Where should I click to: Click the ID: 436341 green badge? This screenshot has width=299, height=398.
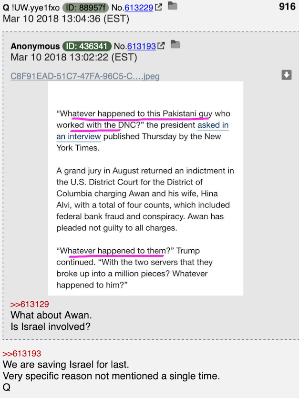tap(87, 46)
